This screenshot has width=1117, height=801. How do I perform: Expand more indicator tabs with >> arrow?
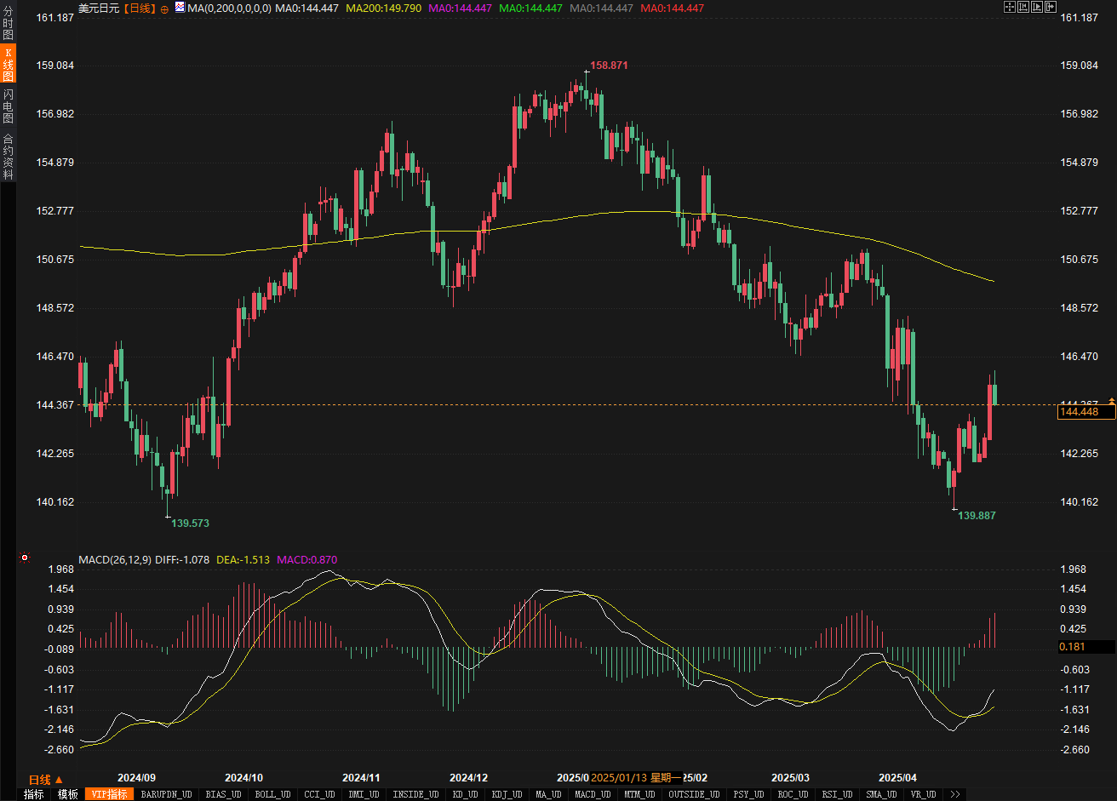tap(955, 794)
